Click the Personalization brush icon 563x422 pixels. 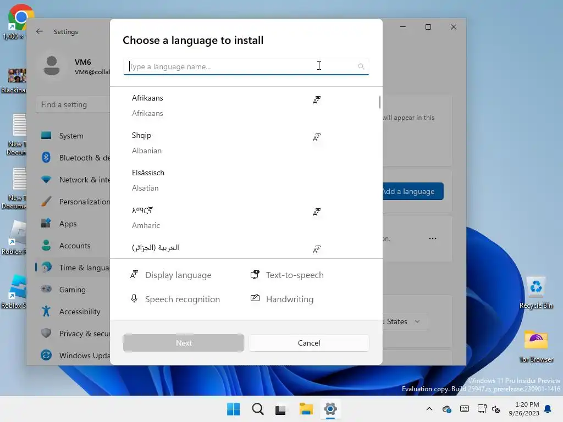[x=46, y=201]
